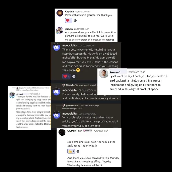The width and height of the screenshot is (172, 172).
Task: Click the Steven username
Action: coord(115,72)
